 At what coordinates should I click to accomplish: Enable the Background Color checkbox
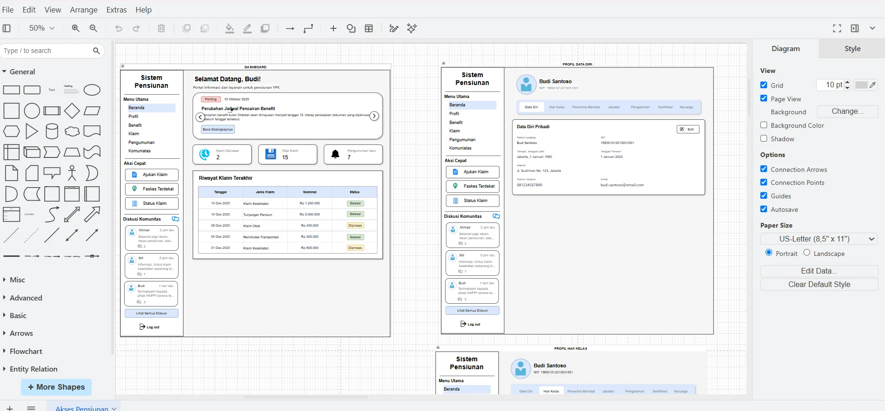[764, 125]
